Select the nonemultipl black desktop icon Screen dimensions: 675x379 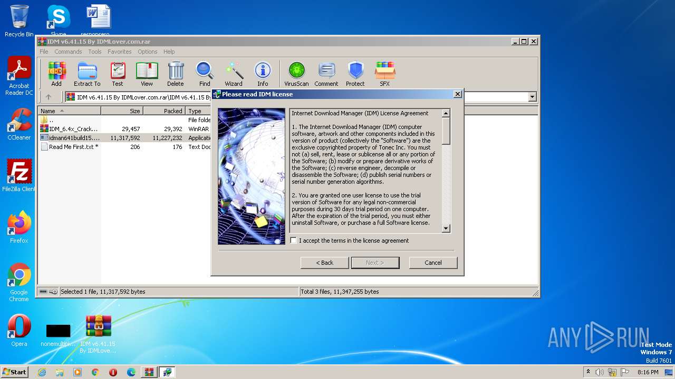pos(58,335)
